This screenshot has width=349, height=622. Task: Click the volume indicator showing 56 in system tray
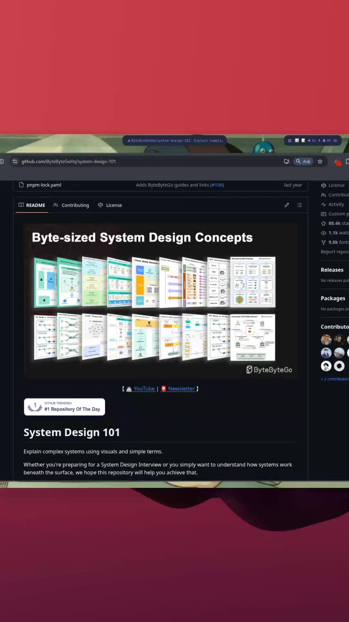(x=312, y=141)
